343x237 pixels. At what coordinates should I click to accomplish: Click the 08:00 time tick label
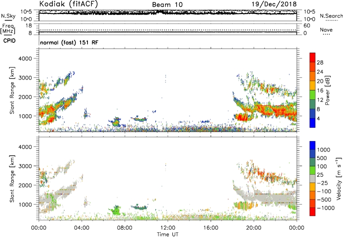pyautogui.click(x=125, y=228)
